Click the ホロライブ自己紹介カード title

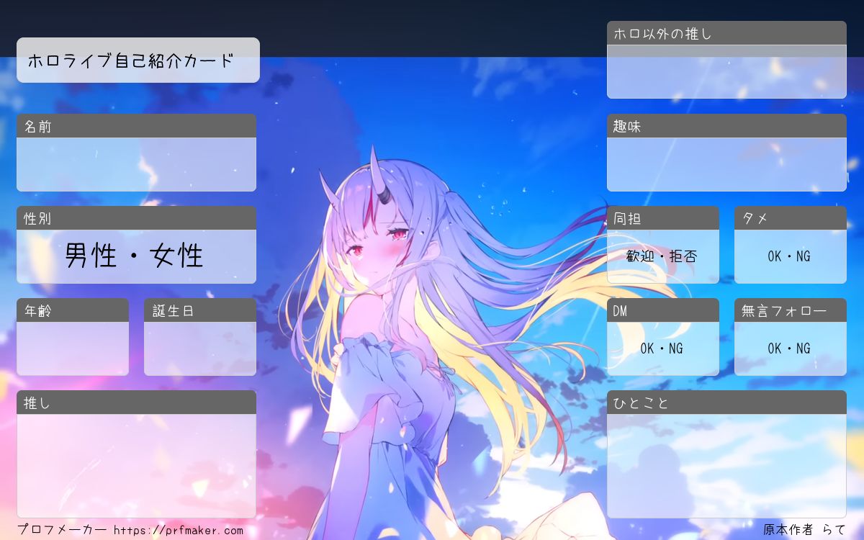click(x=131, y=60)
